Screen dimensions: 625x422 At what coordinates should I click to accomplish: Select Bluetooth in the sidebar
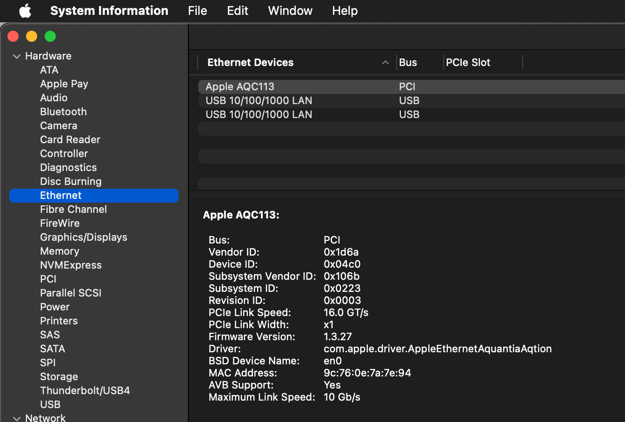pyautogui.click(x=63, y=112)
